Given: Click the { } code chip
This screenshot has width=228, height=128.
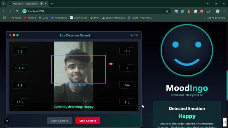Looking at the screenshot, I should pos(20,85).
